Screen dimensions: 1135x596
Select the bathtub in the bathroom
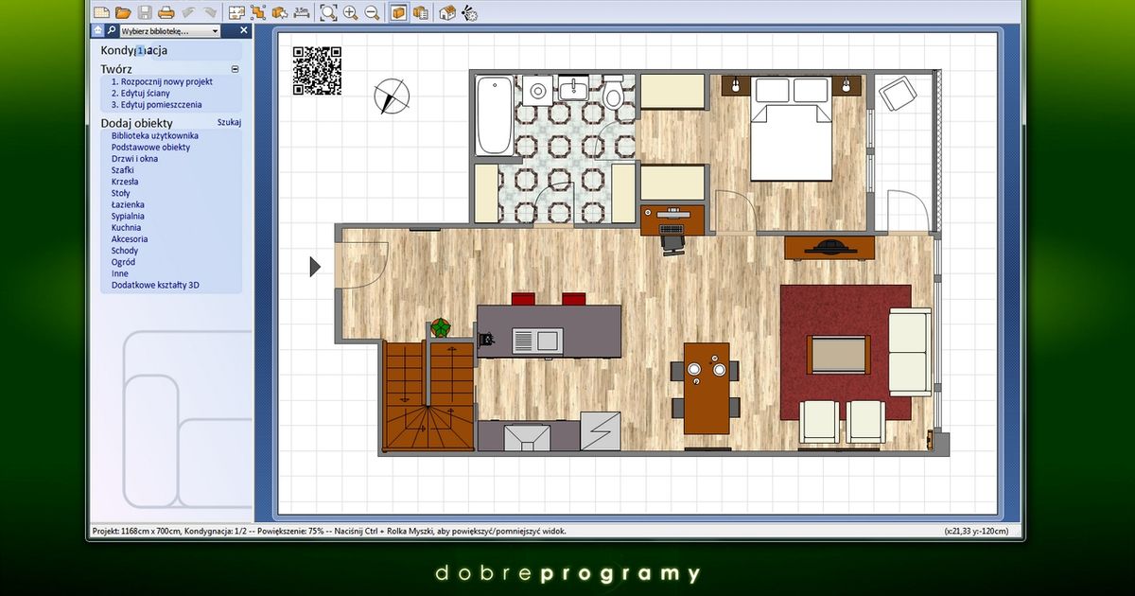coord(494,116)
